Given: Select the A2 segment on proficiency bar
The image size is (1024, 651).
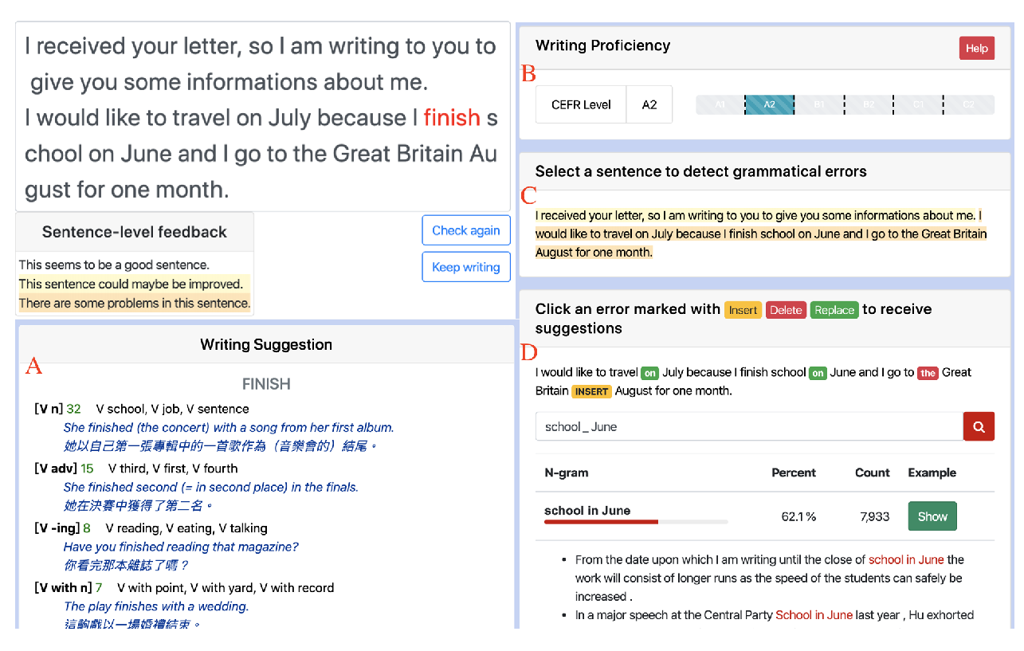Looking at the screenshot, I should 770,104.
